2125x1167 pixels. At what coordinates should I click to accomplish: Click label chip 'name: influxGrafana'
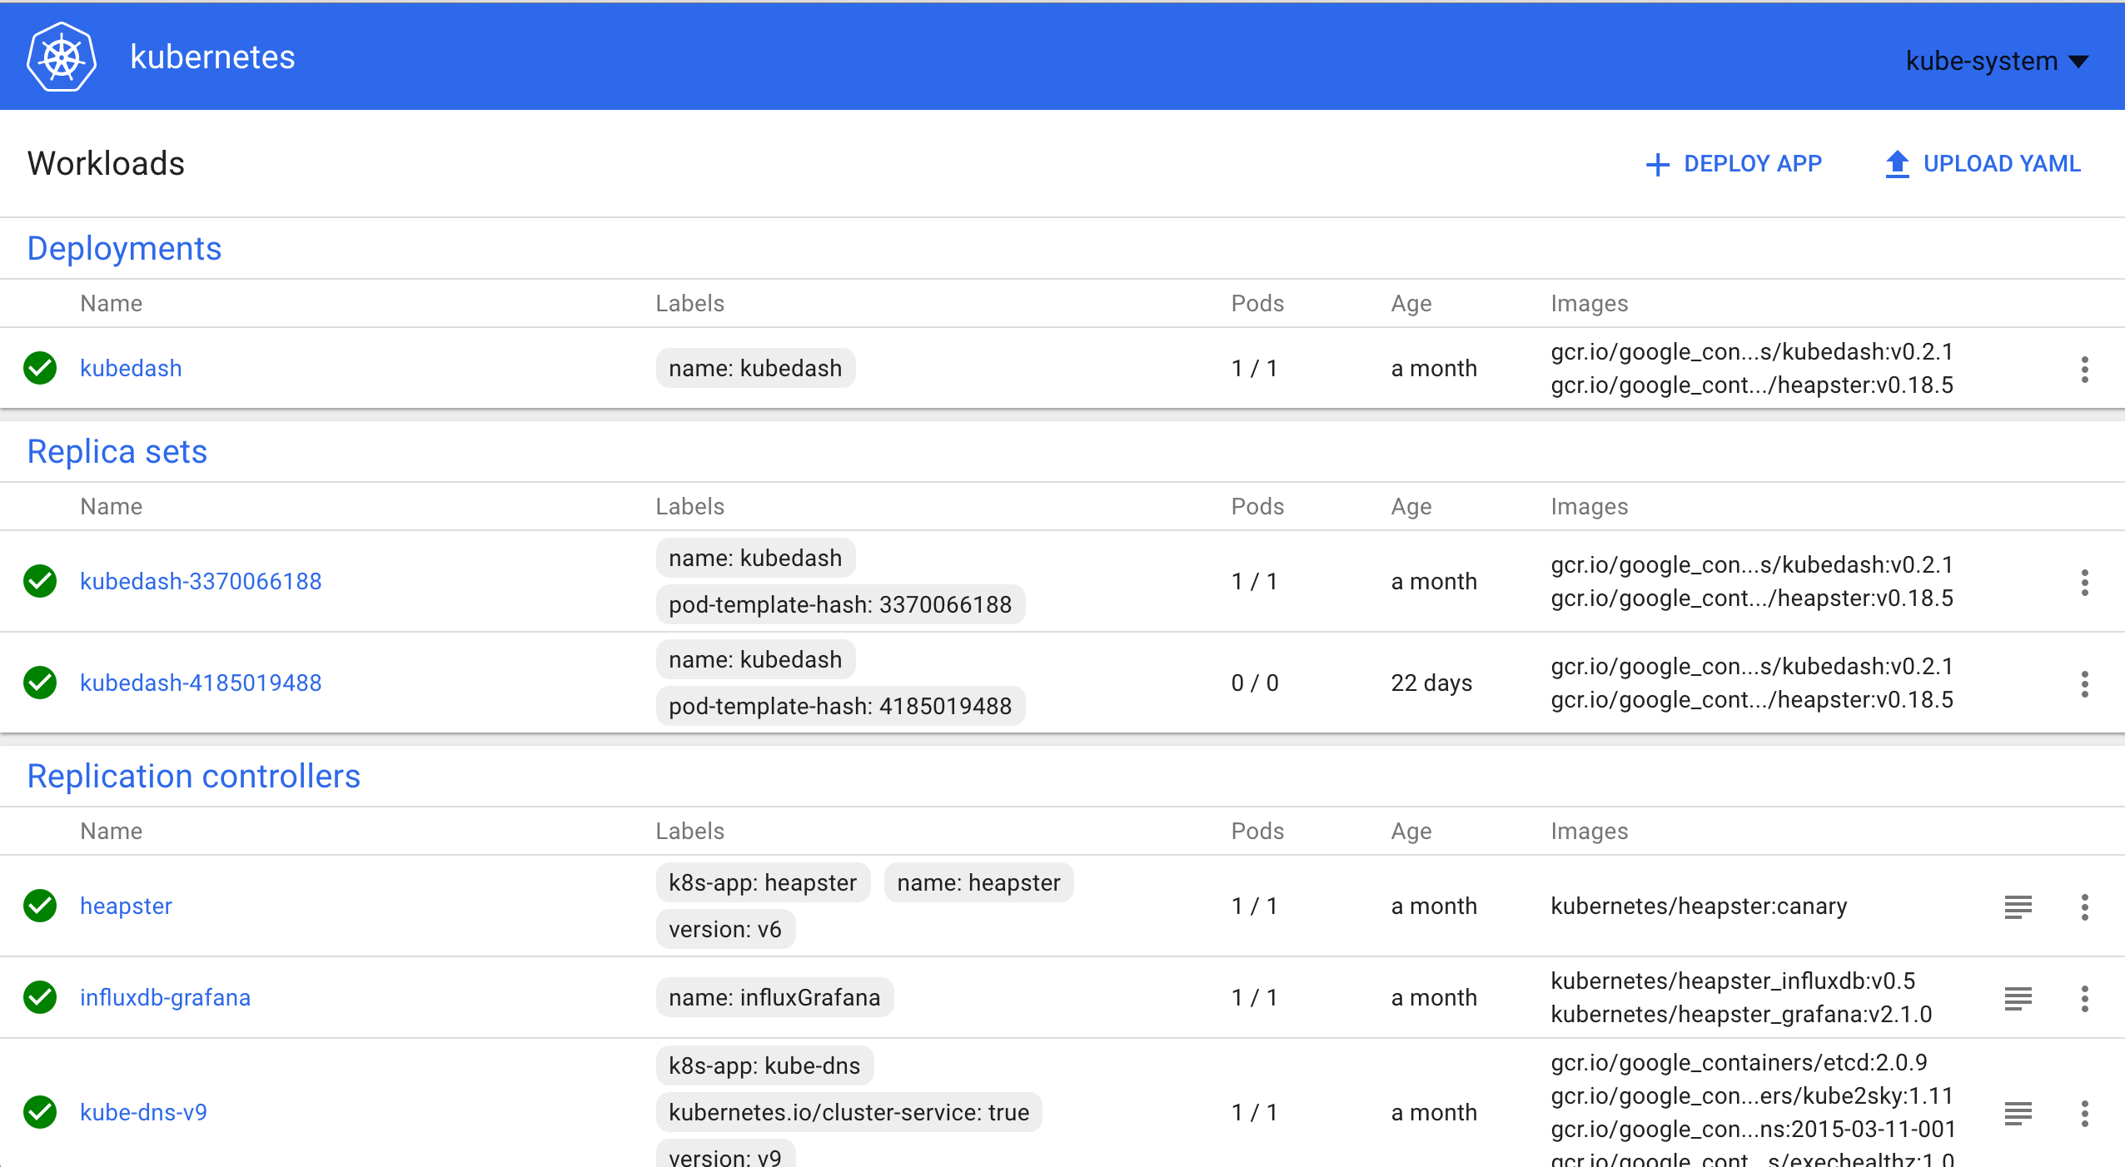coord(774,997)
